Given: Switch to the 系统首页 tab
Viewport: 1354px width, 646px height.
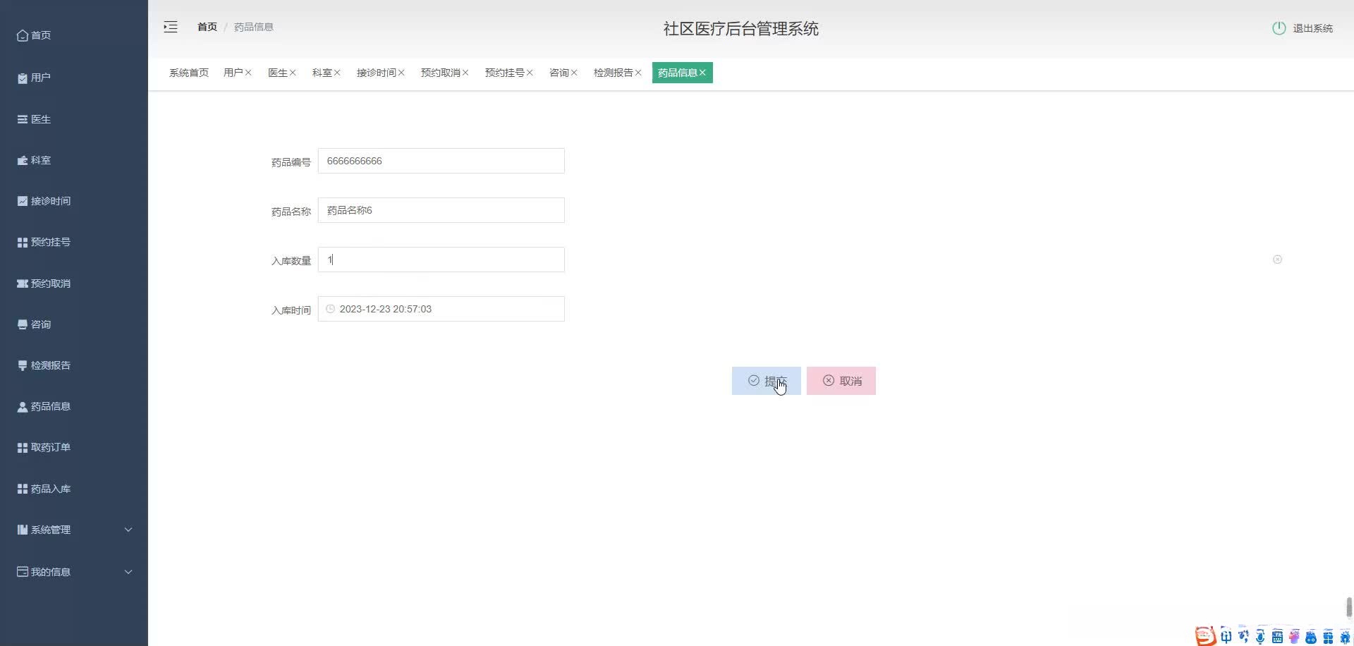Looking at the screenshot, I should (188, 72).
